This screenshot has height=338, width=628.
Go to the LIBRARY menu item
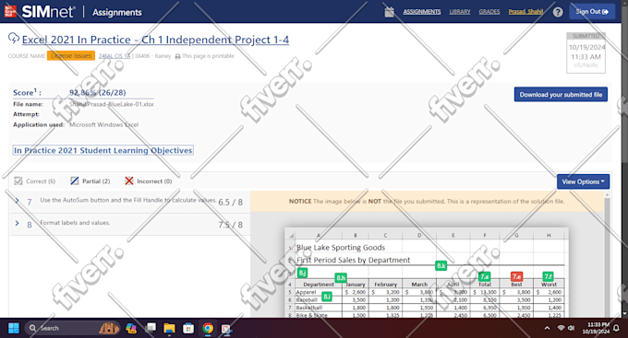tap(460, 12)
